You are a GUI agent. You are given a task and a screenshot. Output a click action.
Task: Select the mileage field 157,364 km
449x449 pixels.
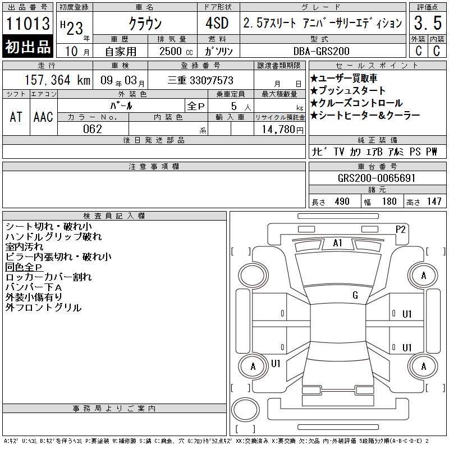pos(57,80)
